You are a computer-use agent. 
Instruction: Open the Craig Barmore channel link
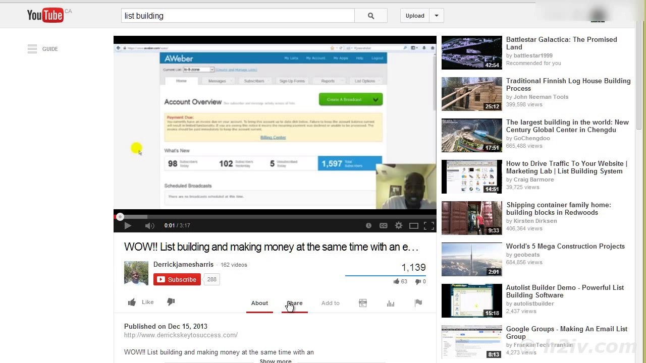534,179
